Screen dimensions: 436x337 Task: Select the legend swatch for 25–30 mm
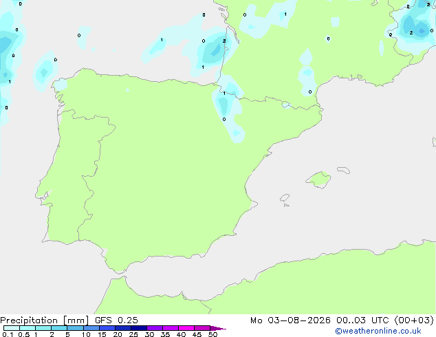pos(139,328)
